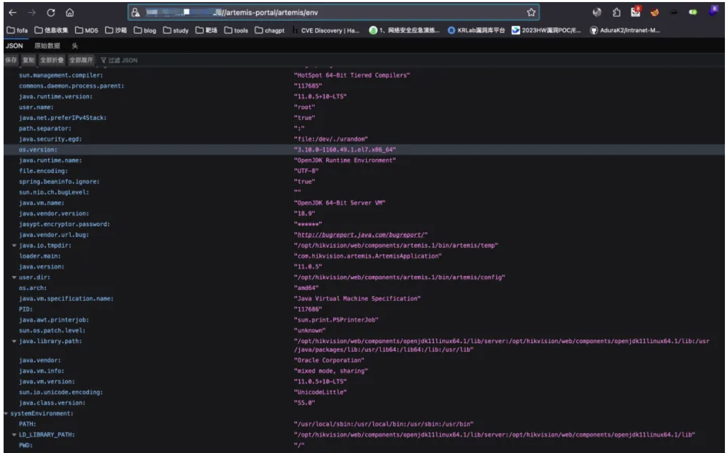728x453 pixels.
Task: Bookmark this page with the star icon
Action: pos(531,12)
